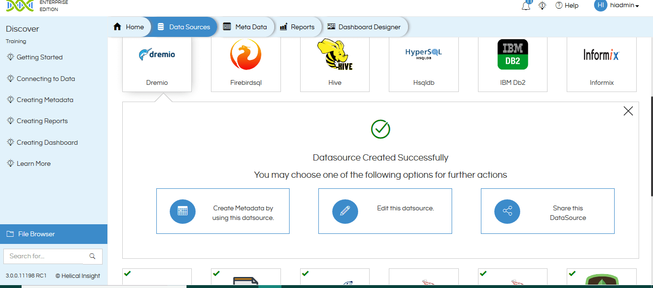
Task: Open Creating Metadata training item
Action: [45, 100]
